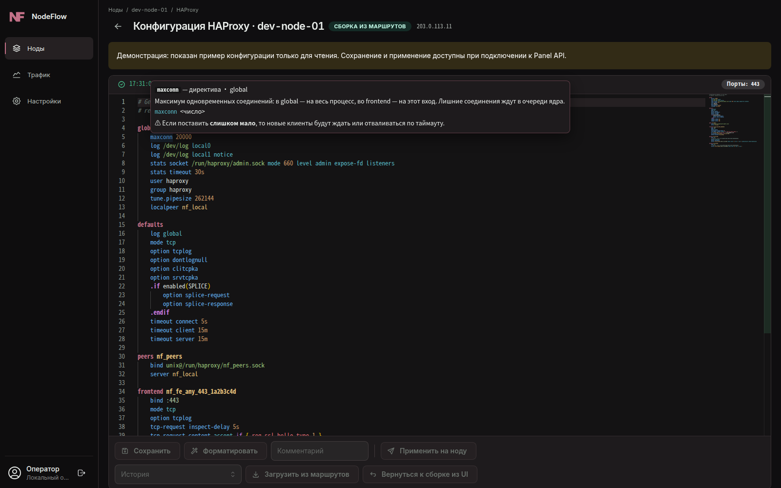Screen dimensions: 781x488
Task: Open the История dropdown
Action: click(178, 474)
